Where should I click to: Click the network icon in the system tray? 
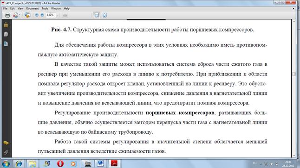pyautogui.click(x=266, y=164)
